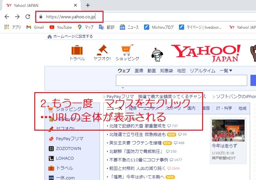Open the ヤフオク! gavel icon at top
The image size is (256, 180).
(x=102, y=53)
